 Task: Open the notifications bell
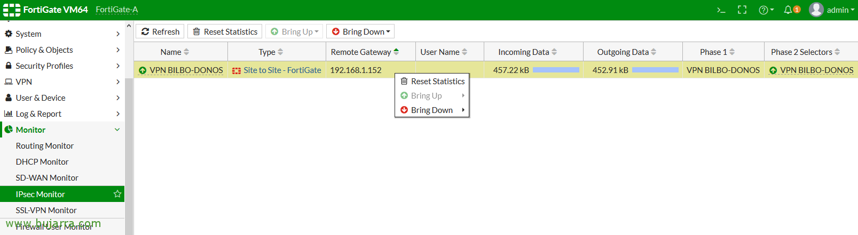click(789, 10)
